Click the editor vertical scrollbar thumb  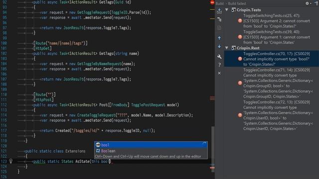[213, 149]
